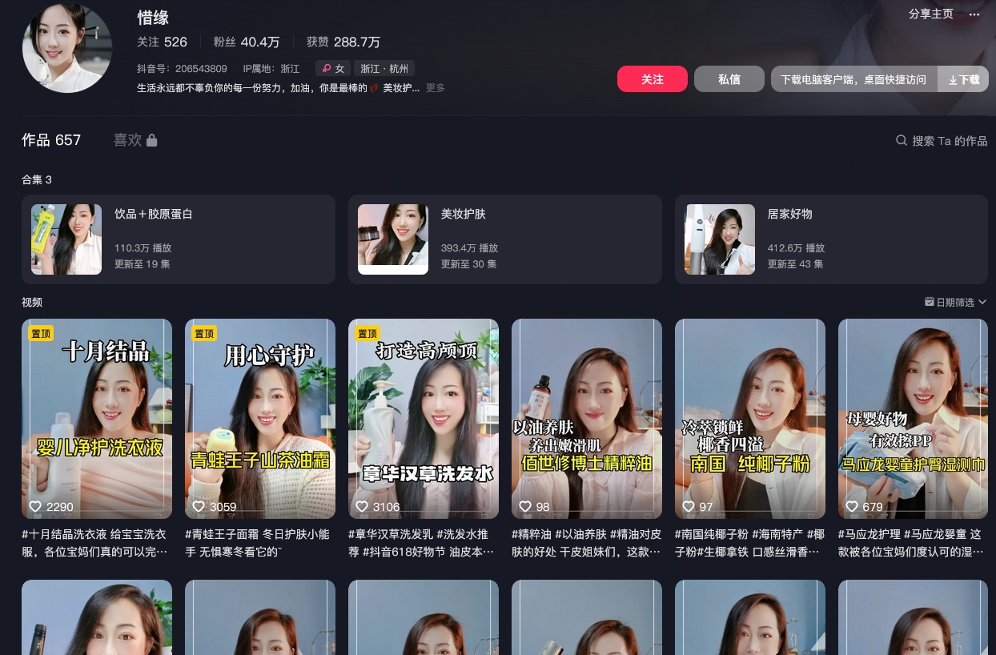Viewport: 996px width, 655px height.
Task: Open the 居家好物 collection
Action: [x=831, y=239]
